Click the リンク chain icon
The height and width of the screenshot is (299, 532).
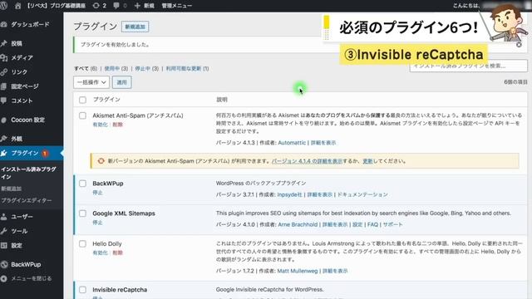[3, 72]
